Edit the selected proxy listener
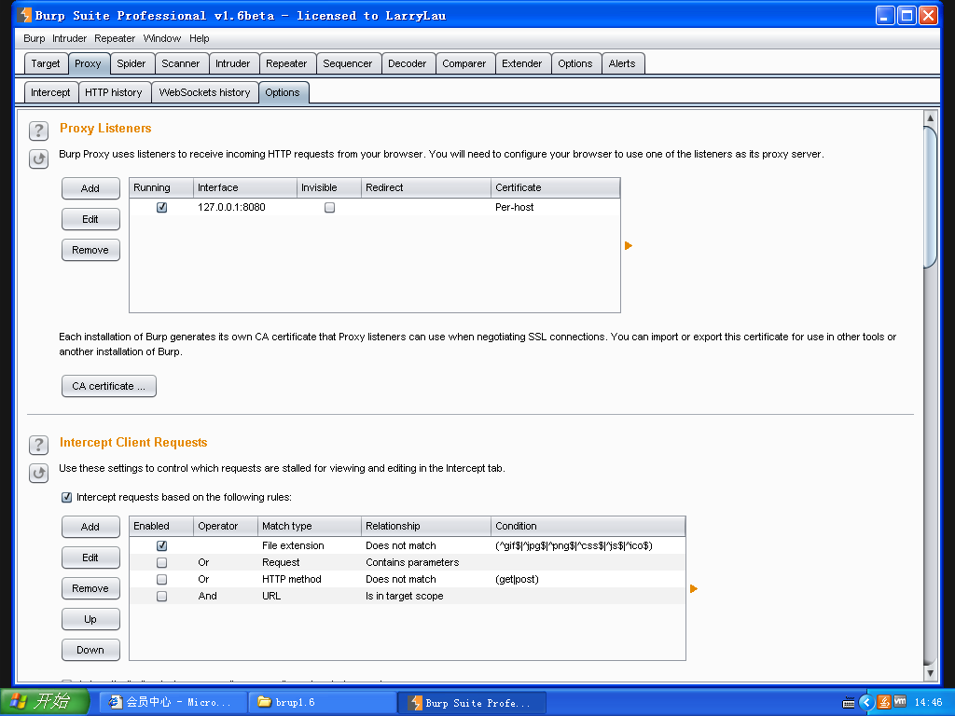Image resolution: width=955 pixels, height=716 pixels. 90,219
